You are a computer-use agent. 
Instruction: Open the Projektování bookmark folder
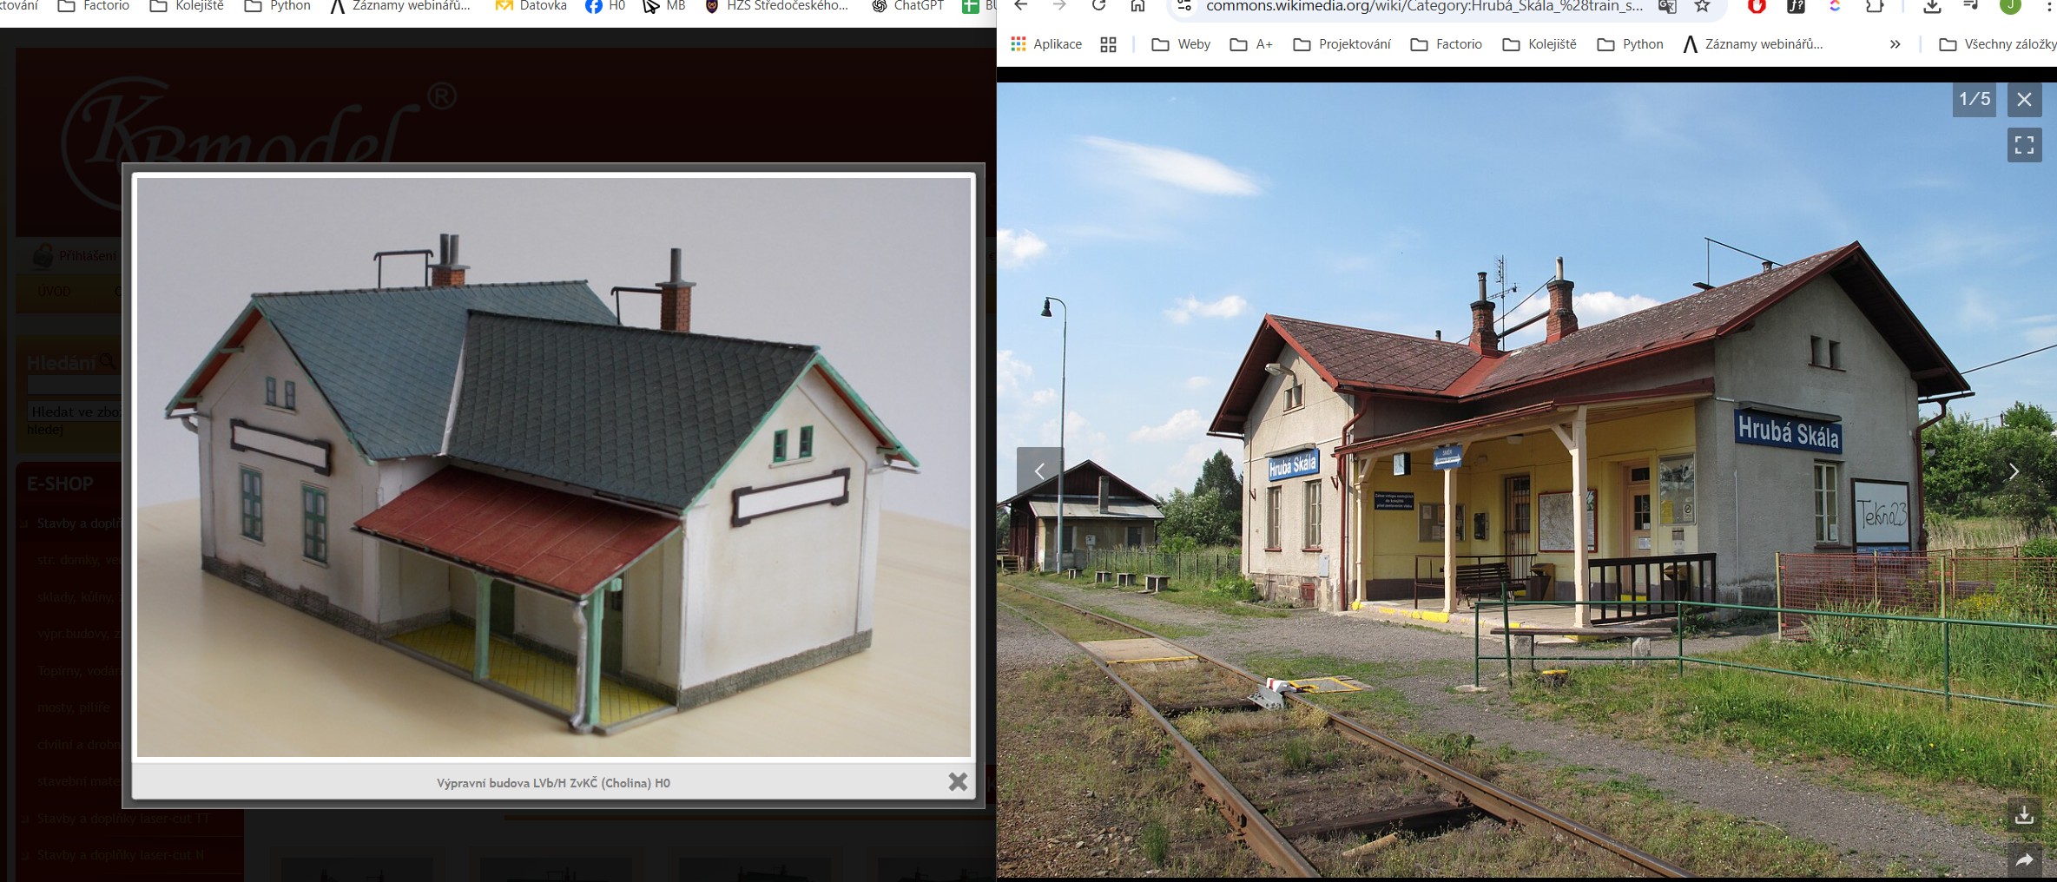(x=1342, y=44)
